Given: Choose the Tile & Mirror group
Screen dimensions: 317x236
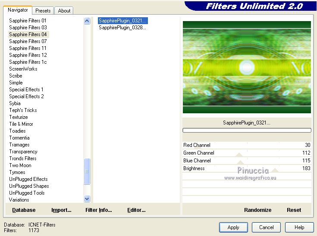Looking at the screenshot, I should click(21, 124).
